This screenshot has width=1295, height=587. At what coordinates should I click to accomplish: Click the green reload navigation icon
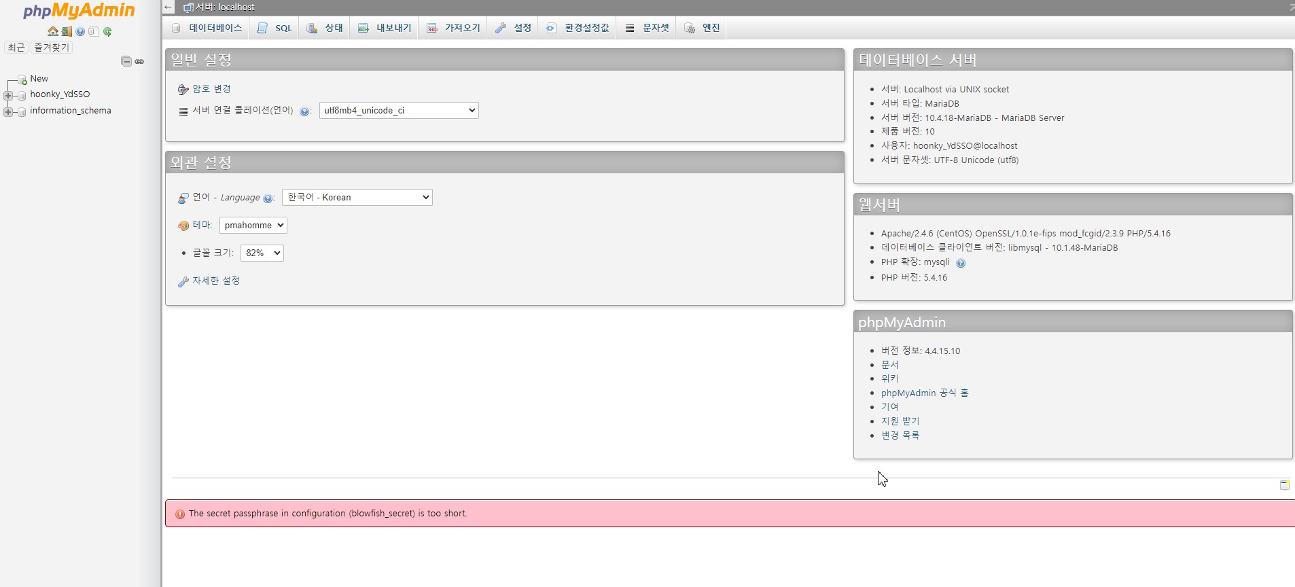[107, 31]
